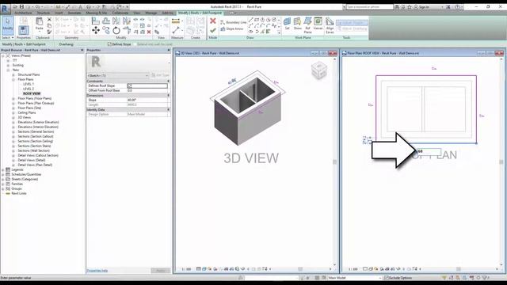Screen dimensions: 507x285
Task: Finish edit mode with the green checkmark
Action: pos(213,30)
